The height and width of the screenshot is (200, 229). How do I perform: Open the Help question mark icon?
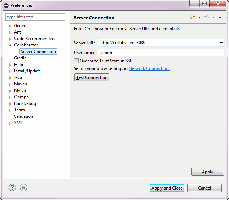click(12, 187)
